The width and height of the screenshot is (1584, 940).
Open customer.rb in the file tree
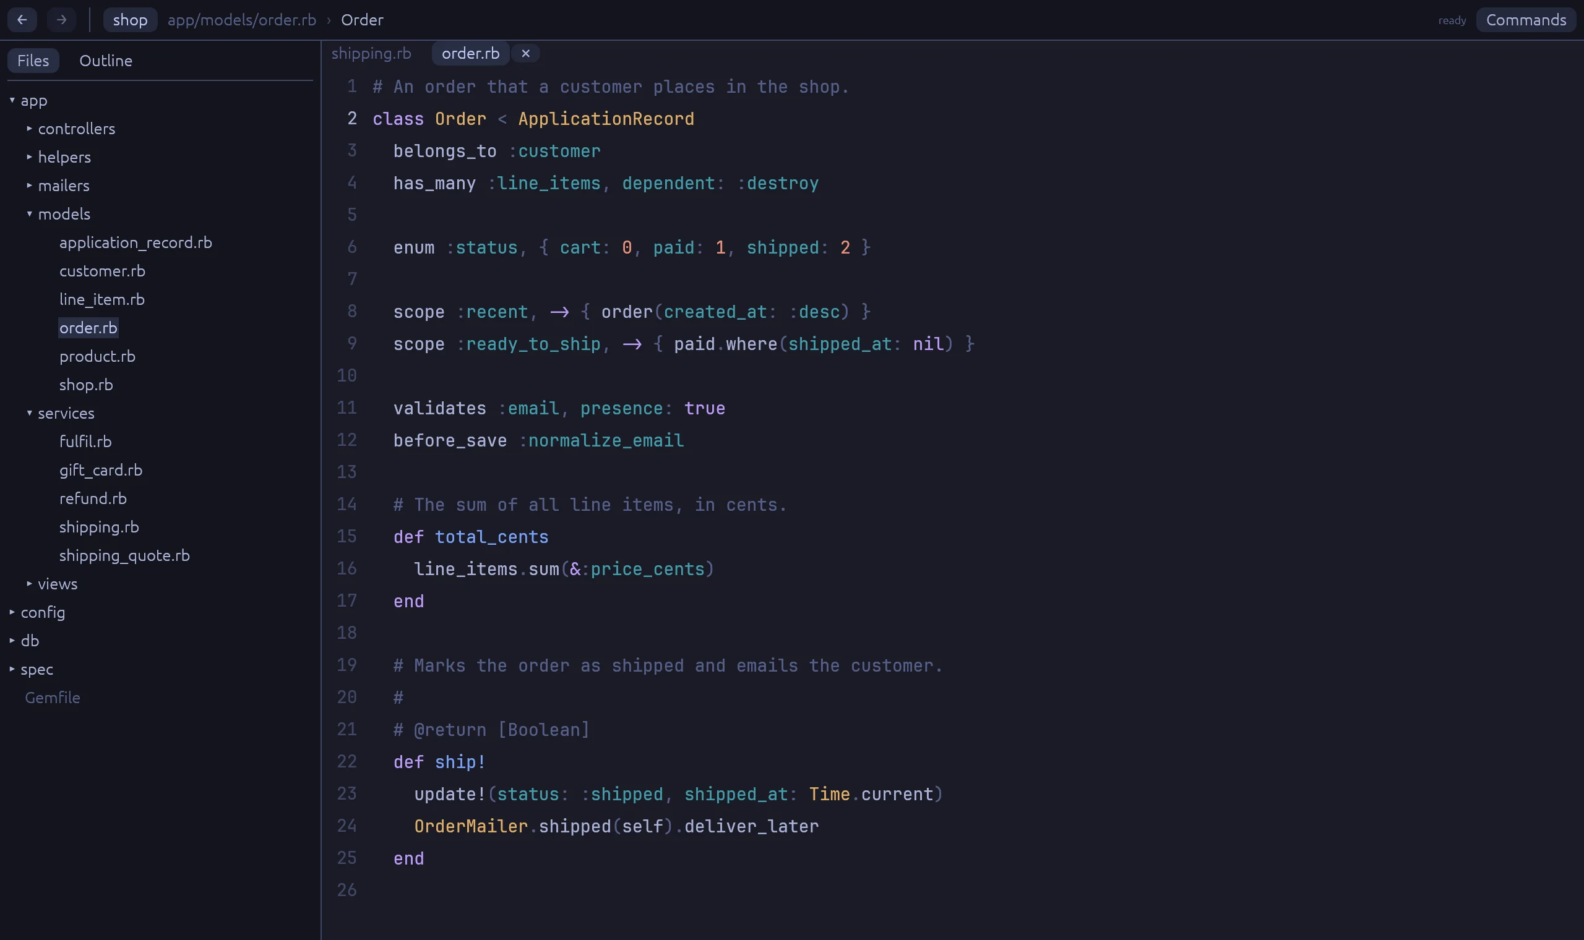coord(102,271)
